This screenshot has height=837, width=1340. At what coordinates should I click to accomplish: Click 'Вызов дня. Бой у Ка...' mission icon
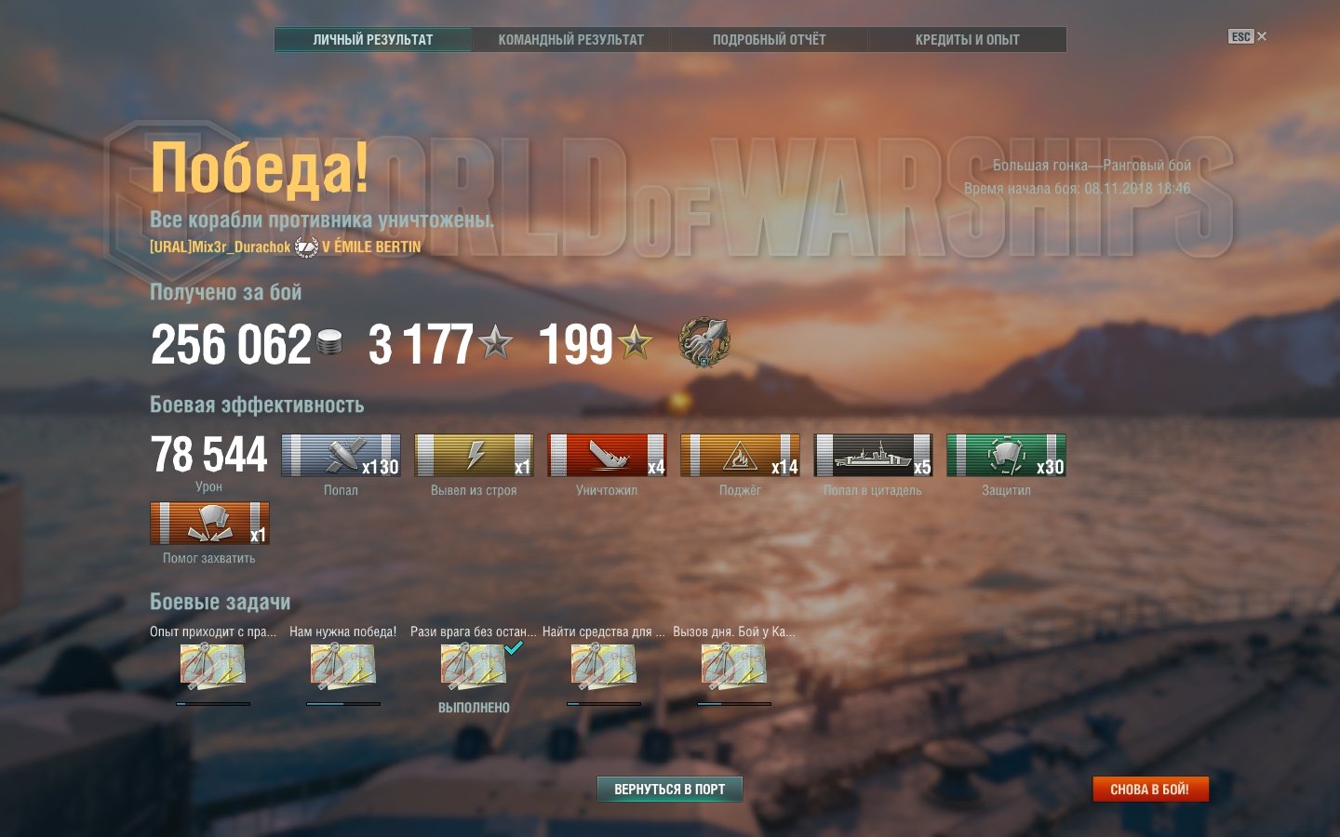(x=734, y=666)
